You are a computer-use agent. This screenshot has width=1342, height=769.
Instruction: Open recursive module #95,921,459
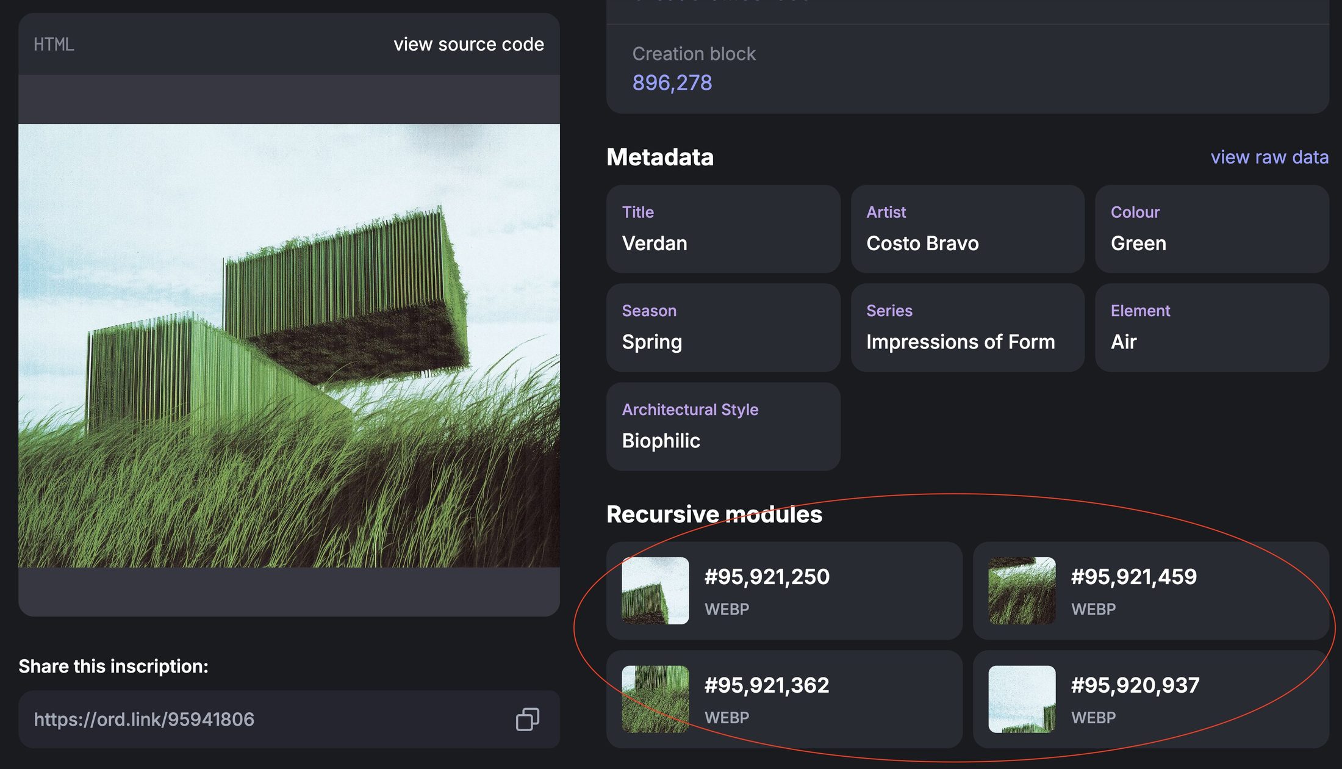(1151, 591)
